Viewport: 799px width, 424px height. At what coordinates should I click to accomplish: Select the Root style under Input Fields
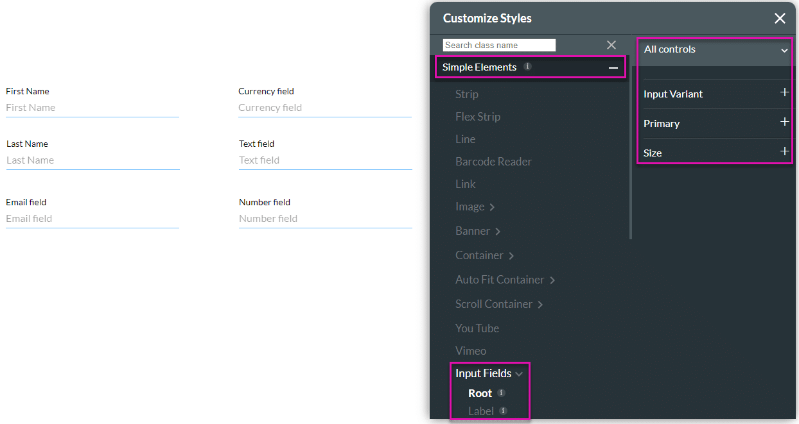coord(480,393)
